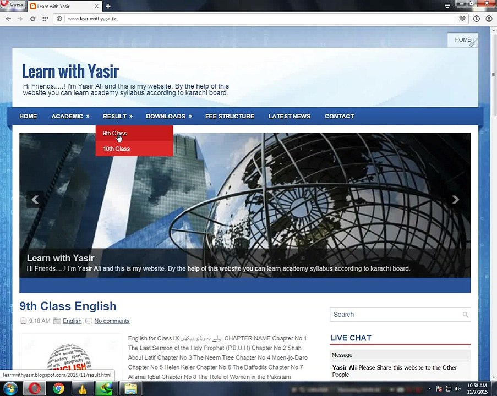Open the 9th Class English post title
Screen dimensions: 497x396
[x=68, y=306]
